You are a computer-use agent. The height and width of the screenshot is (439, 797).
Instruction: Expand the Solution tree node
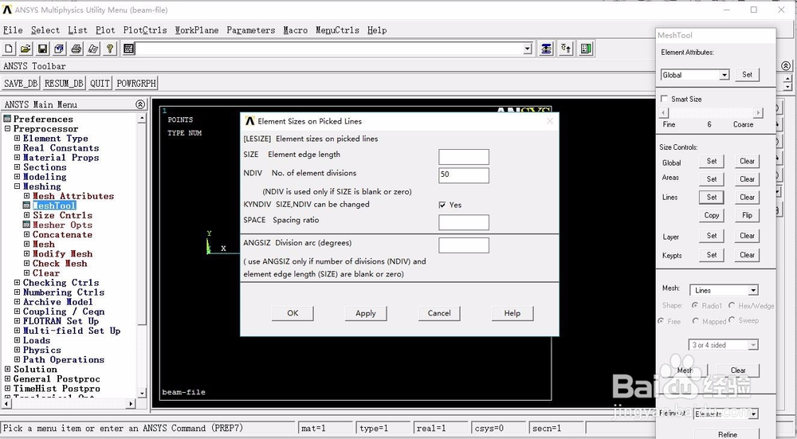coord(8,370)
